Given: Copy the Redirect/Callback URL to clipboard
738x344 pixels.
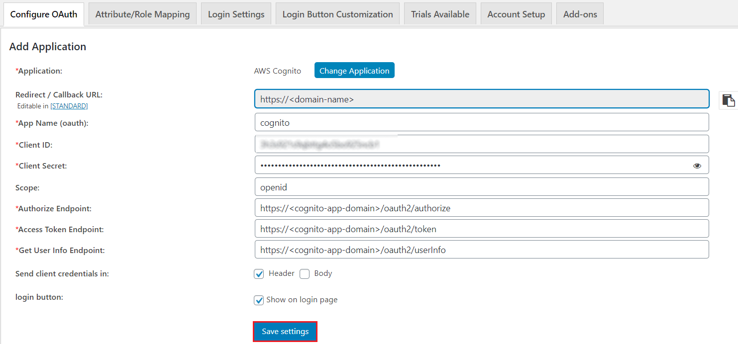Looking at the screenshot, I should point(728,99).
